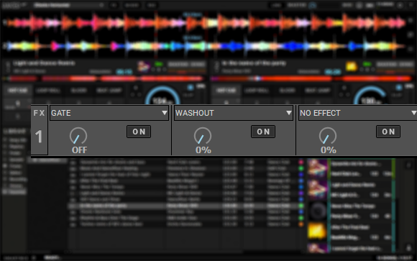This screenshot has height=261, width=417.
Task: Open the NO EFFECT dropdown list
Action: (358, 113)
